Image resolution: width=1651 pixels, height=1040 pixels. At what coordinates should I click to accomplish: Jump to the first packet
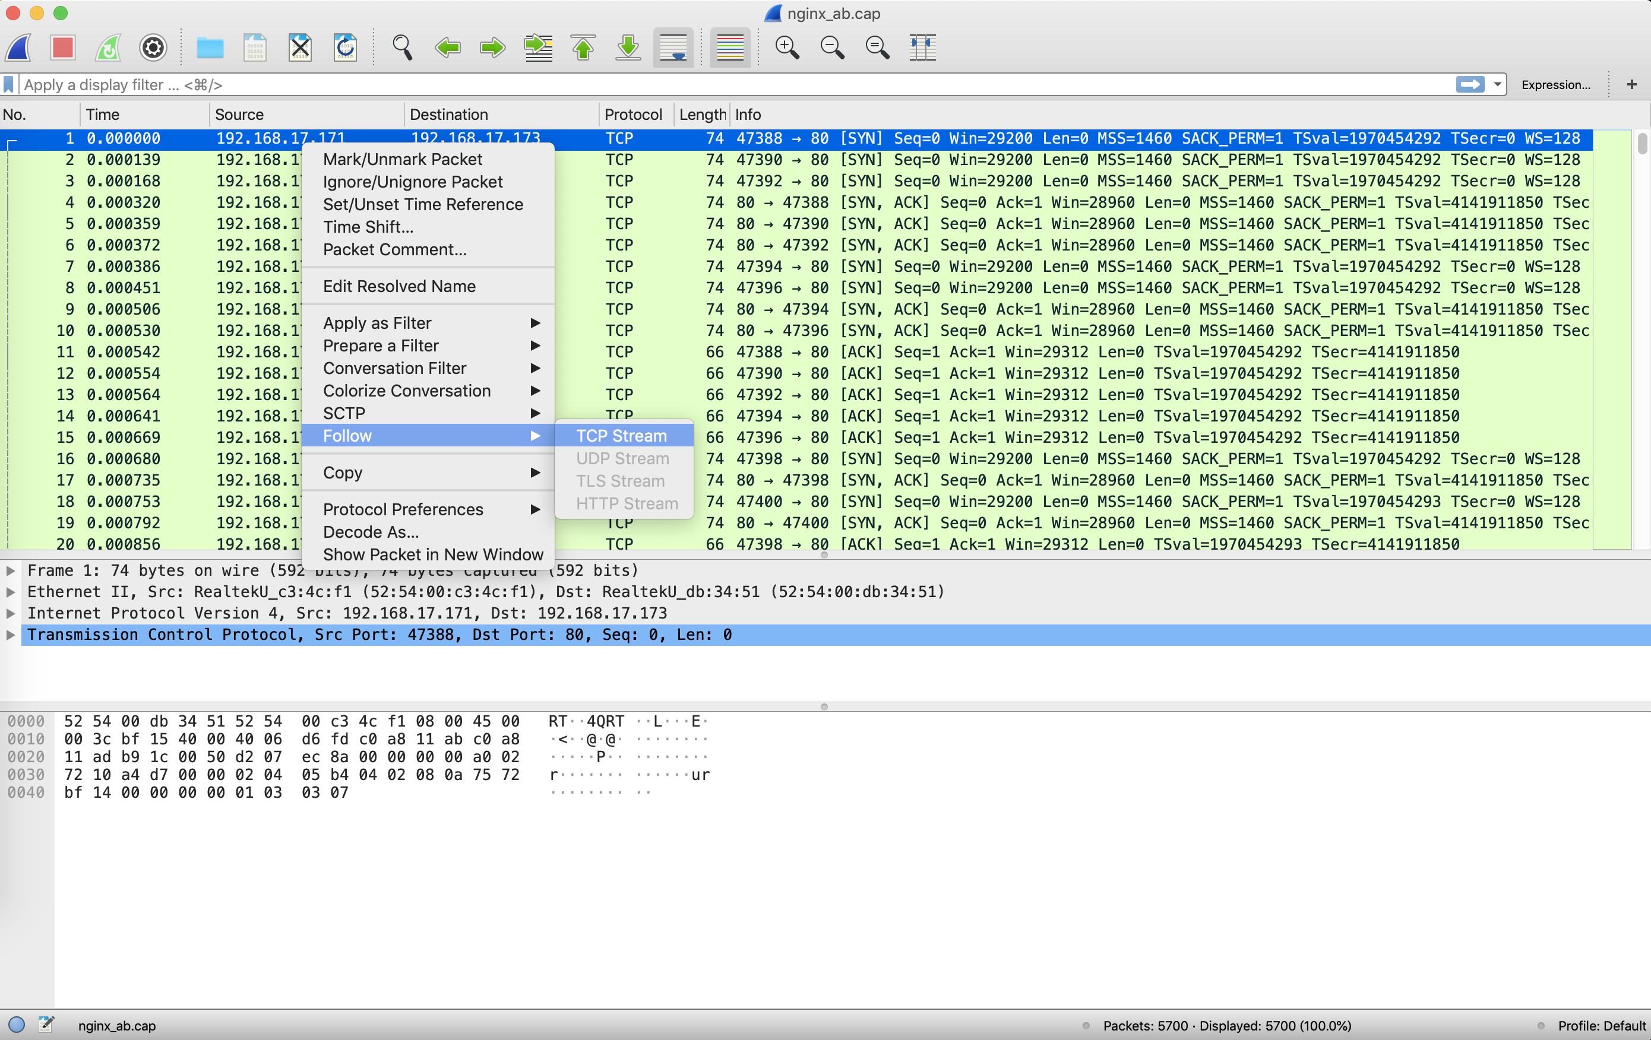583,47
